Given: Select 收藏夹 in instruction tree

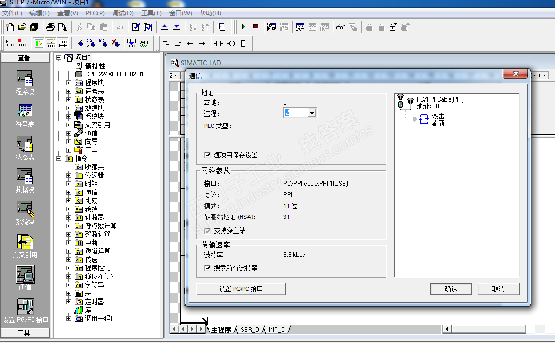Looking at the screenshot, I should click(x=94, y=167).
